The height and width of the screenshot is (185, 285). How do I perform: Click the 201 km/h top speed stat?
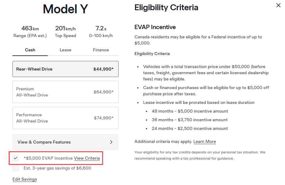pyautogui.click(x=66, y=32)
